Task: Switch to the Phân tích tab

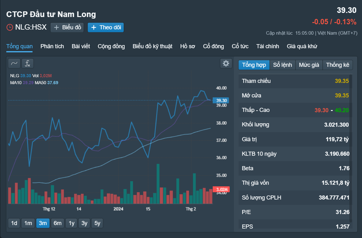Action: click(52, 46)
